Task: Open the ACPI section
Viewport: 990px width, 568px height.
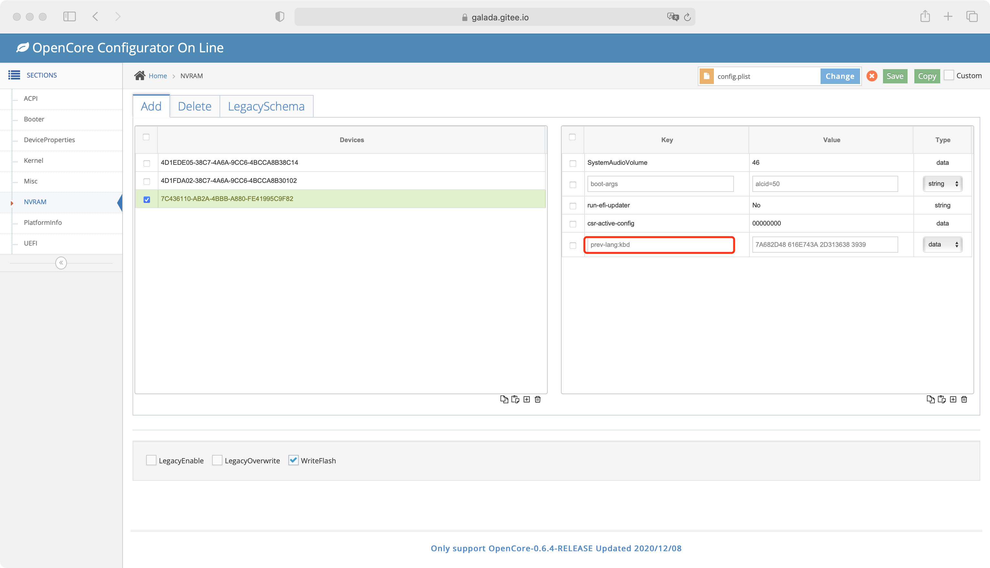Action: click(x=31, y=98)
